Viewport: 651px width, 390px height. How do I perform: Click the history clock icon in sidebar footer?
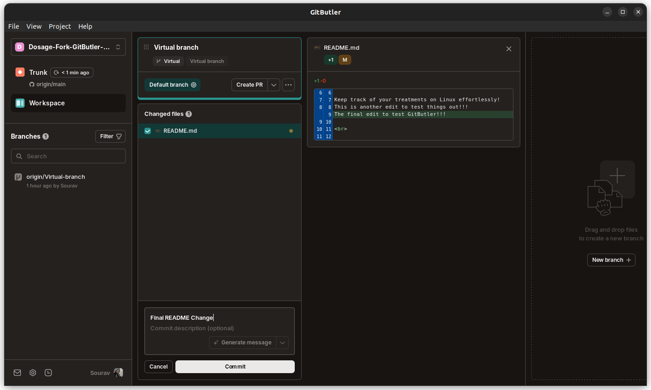pos(48,373)
